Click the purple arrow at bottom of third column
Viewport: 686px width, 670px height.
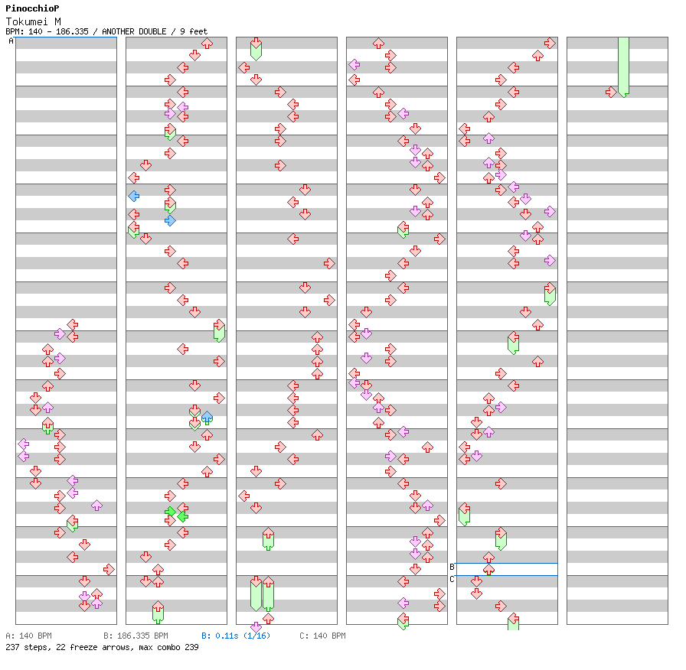click(x=256, y=627)
